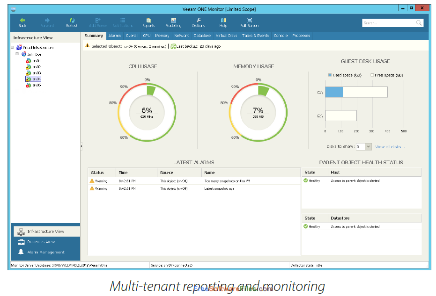Switch to the Alarms tab
The width and height of the screenshot is (436, 296).
pos(115,36)
